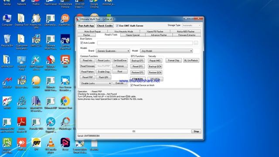The width and height of the screenshot is (279, 157).
Task: Click the Format Chip button
Action: point(174,61)
